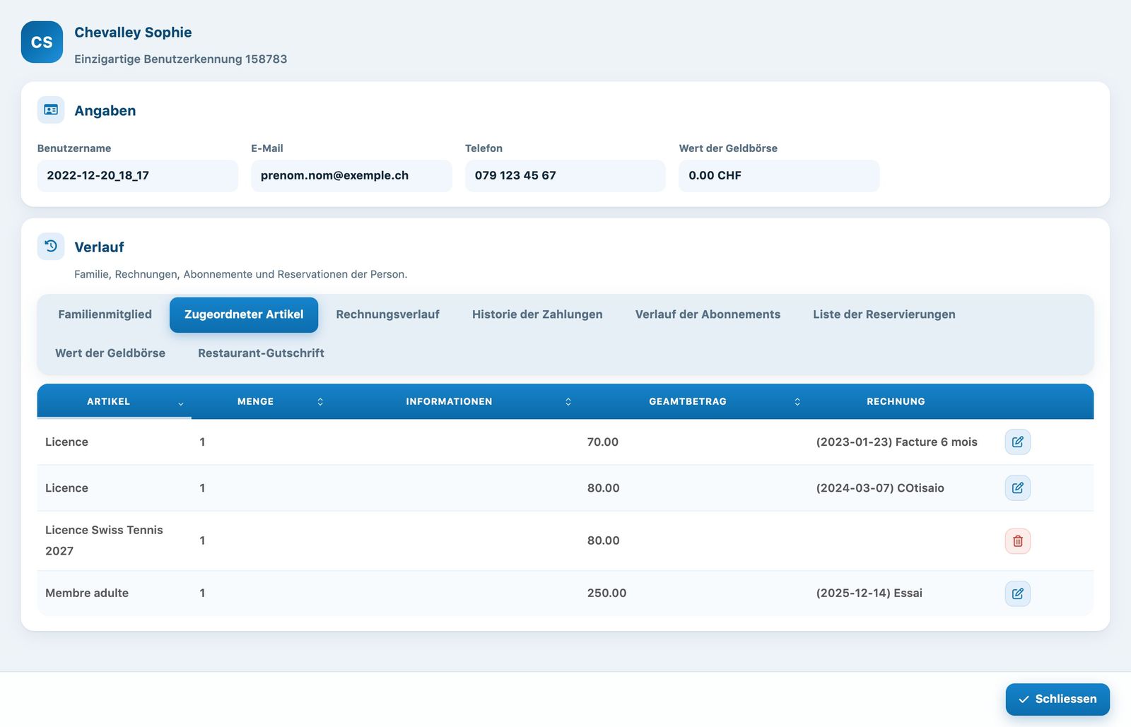Click the Angaben ID card icon
The height and width of the screenshot is (727, 1131).
click(x=51, y=110)
